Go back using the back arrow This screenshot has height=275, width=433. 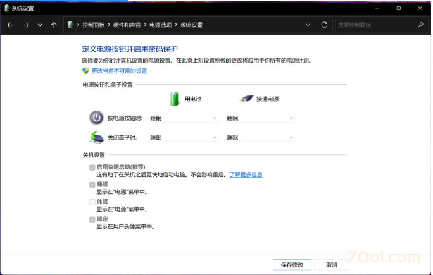click(x=10, y=25)
